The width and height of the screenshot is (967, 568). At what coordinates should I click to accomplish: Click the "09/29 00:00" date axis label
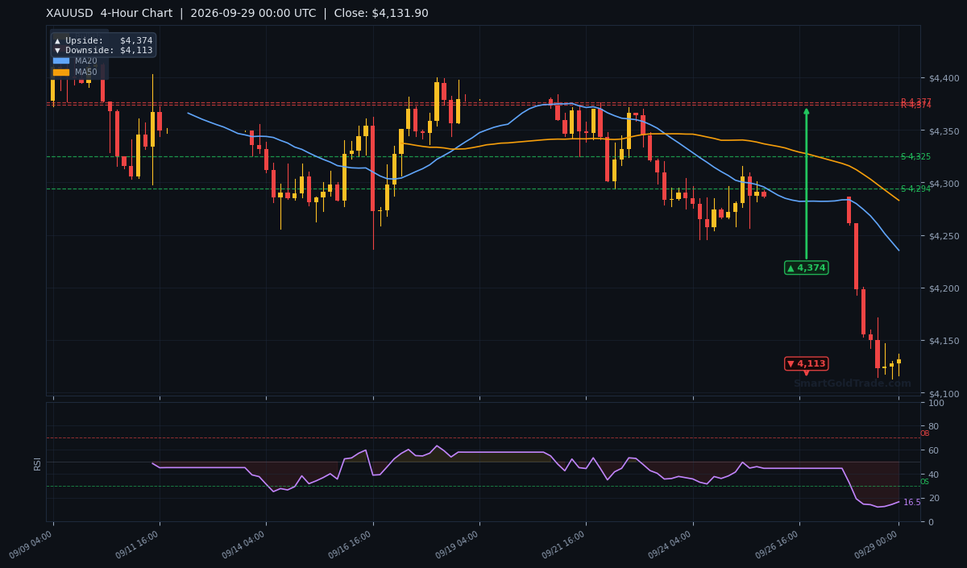(878, 545)
